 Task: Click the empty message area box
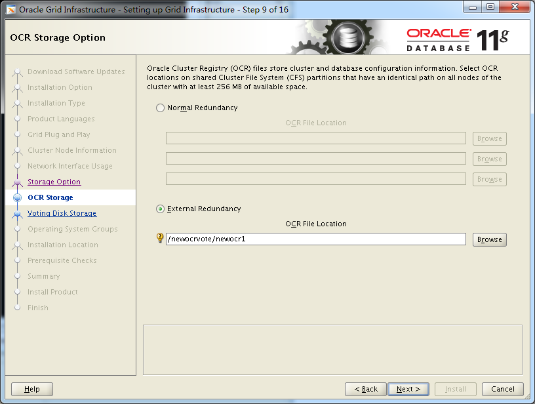tap(332, 350)
